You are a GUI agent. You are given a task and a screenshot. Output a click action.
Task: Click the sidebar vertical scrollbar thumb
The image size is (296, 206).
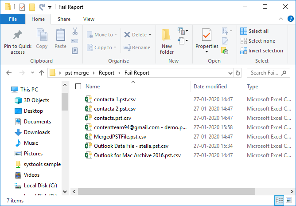click(65, 102)
